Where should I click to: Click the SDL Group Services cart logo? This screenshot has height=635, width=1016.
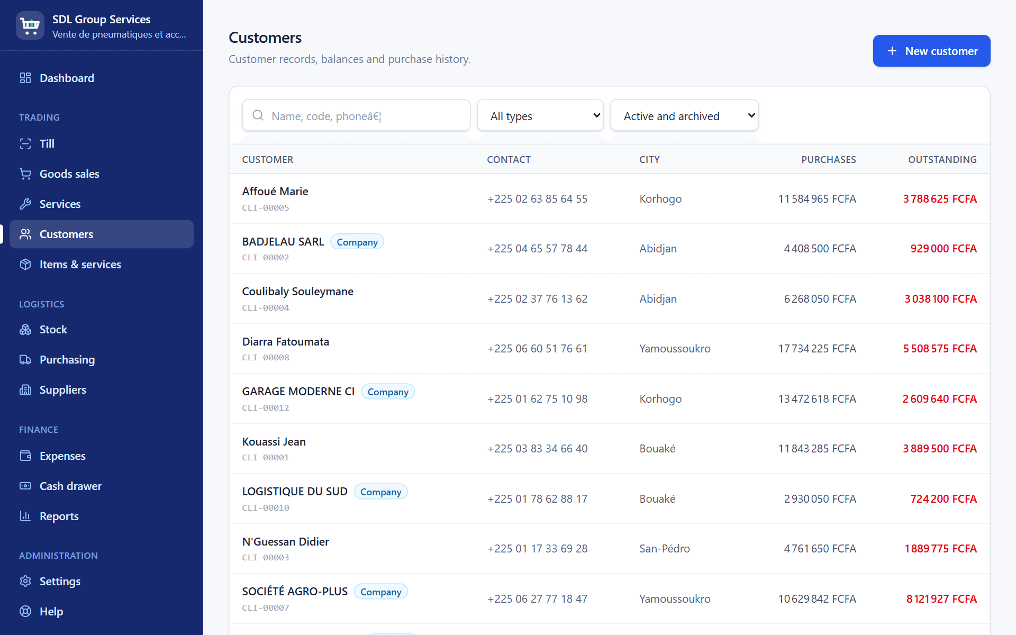pos(30,25)
